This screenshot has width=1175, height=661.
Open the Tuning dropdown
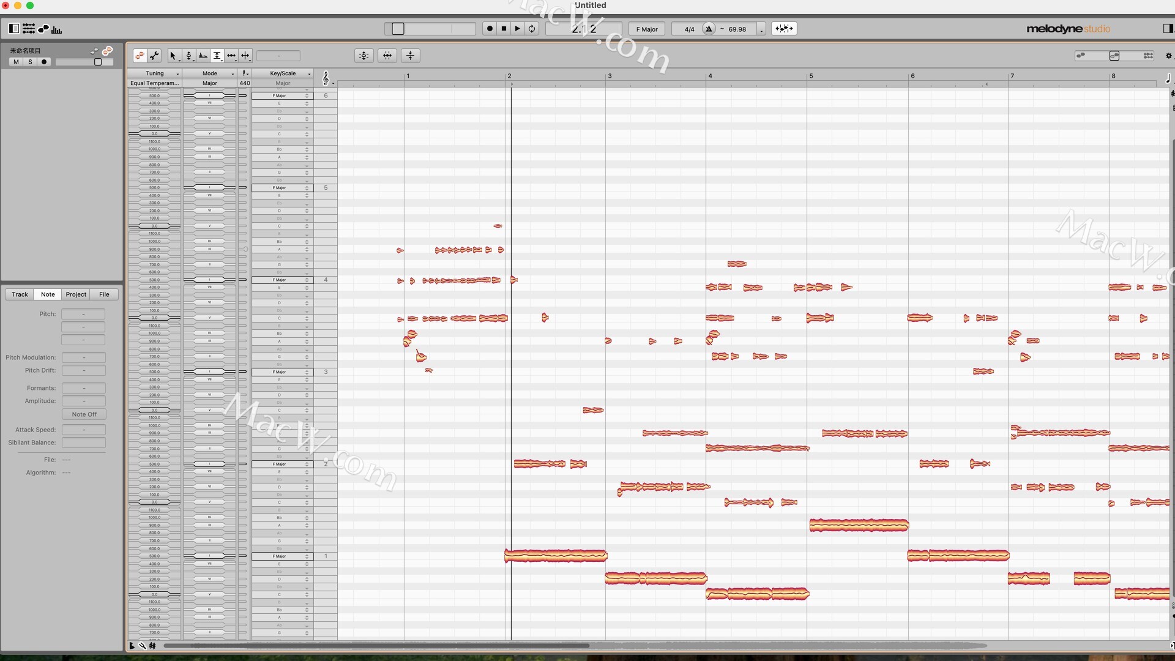[x=154, y=73]
